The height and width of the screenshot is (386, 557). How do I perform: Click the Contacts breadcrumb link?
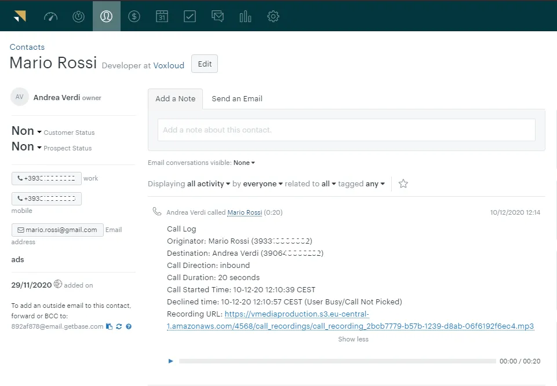point(27,47)
